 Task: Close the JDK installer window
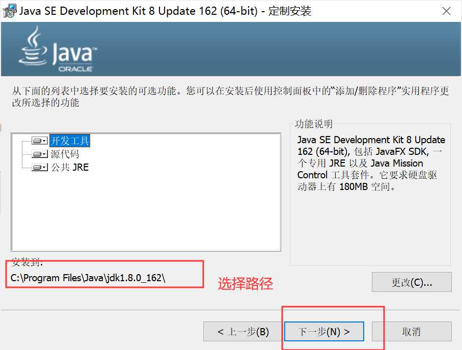[446, 11]
